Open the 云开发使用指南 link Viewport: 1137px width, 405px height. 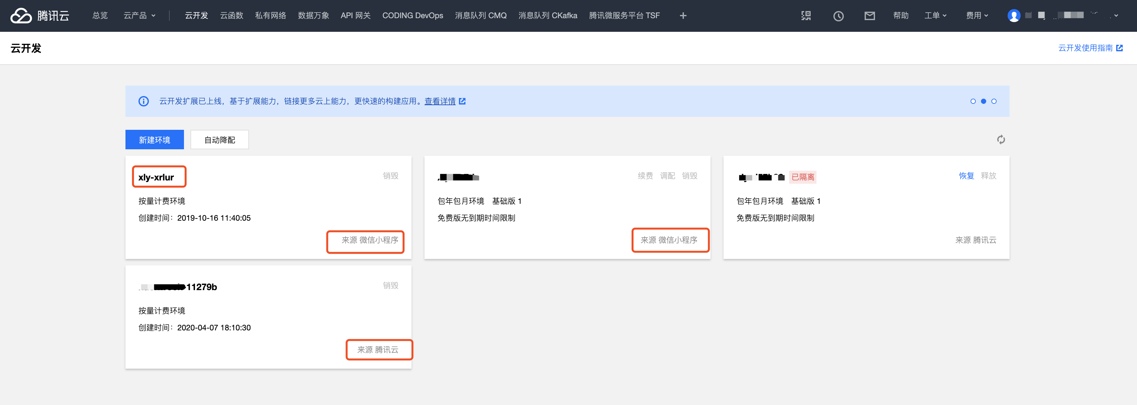1085,48
